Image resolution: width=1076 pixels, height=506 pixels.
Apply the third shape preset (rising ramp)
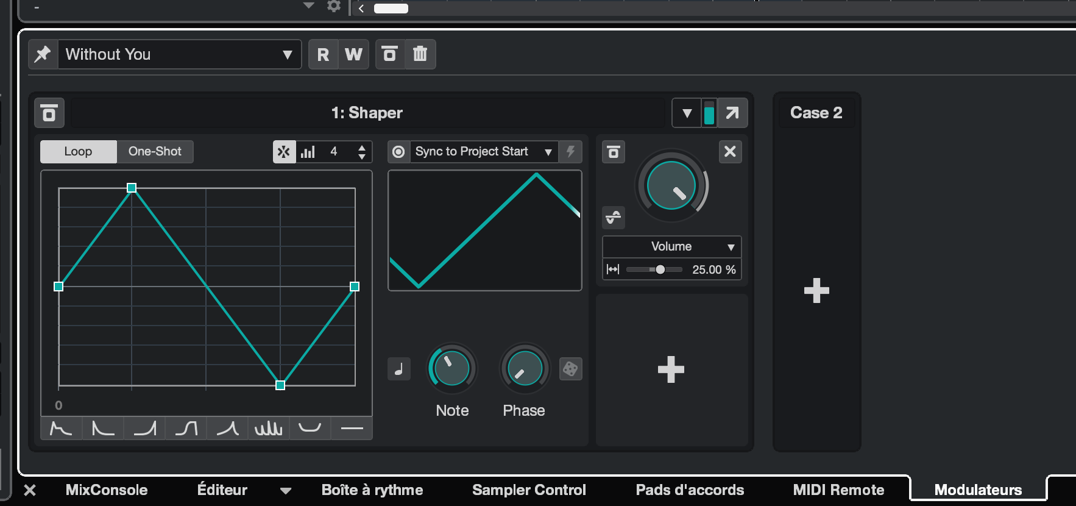(x=144, y=429)
